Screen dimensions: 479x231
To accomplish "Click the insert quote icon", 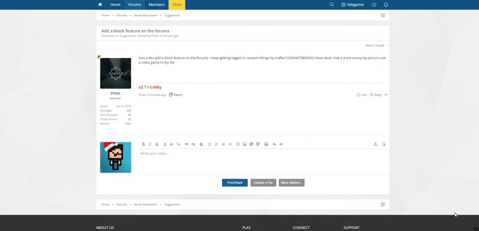I will [258, 144].
